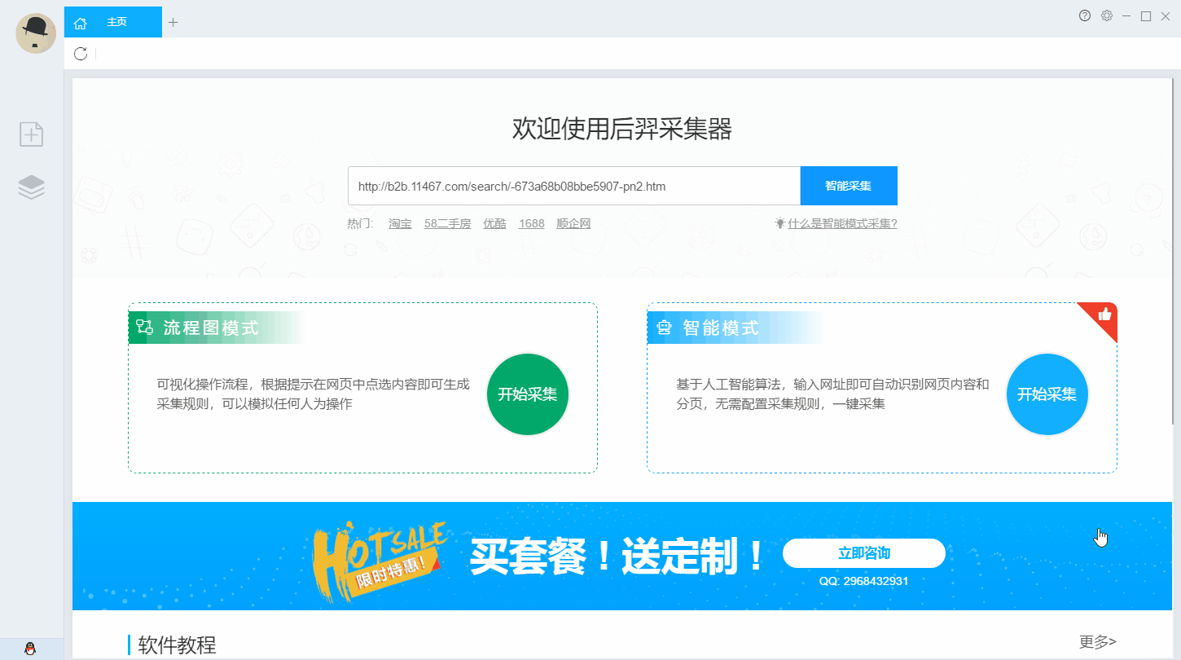Image resolution: width=1181 pixels, height=660 pixels.
Task: Click the user avatar with bowler hat
Action: pos(35,33)
